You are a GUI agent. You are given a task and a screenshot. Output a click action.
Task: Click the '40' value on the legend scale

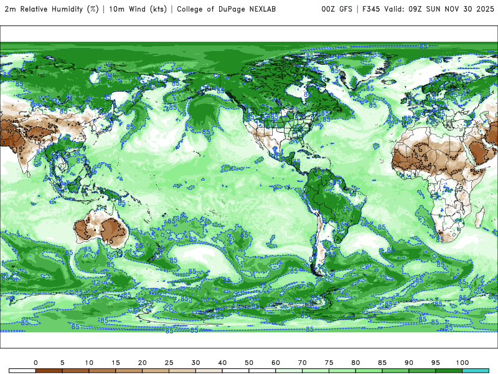[222, 363]
